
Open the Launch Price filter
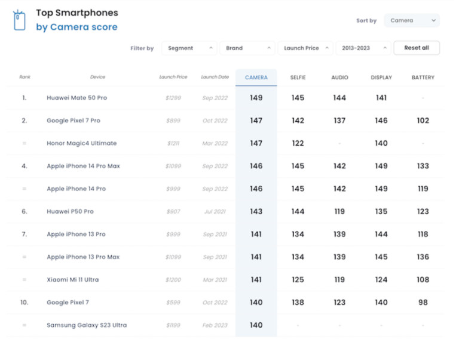point(305,48)
